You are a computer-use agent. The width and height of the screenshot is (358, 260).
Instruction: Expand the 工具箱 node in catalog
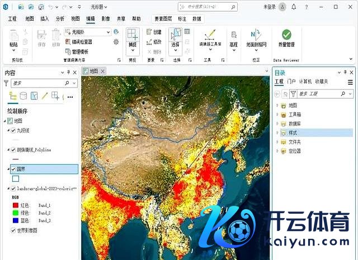coord(277,114)
